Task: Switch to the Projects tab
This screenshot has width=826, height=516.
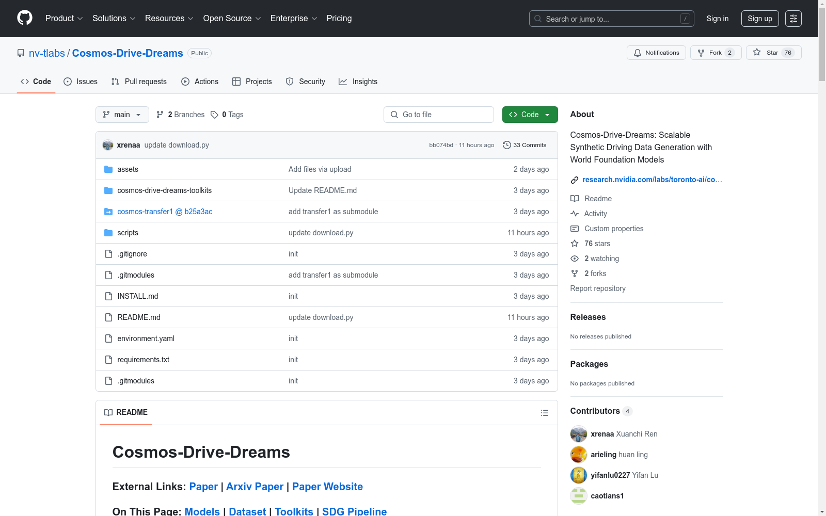Action: point(252,82)
